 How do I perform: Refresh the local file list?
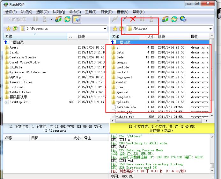[x=68, y=19]
